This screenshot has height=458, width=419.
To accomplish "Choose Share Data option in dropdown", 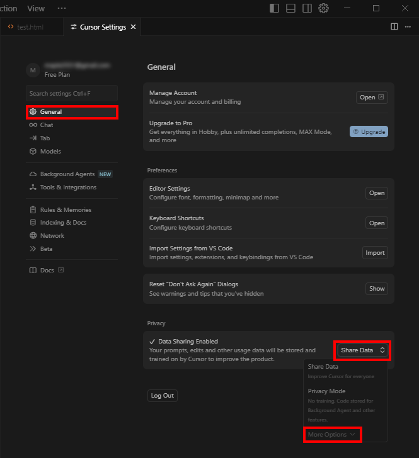I will click(345, 371).
